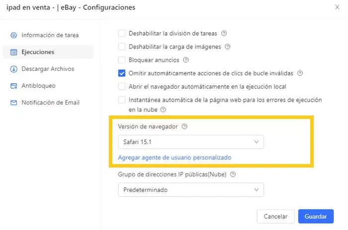Open the Safari 15.1 browser version dropdown

pyautogui.click(x=191, y=142)
